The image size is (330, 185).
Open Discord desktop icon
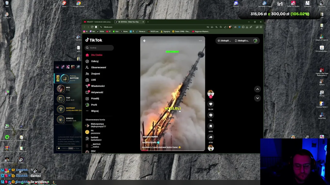click(236, 4)
